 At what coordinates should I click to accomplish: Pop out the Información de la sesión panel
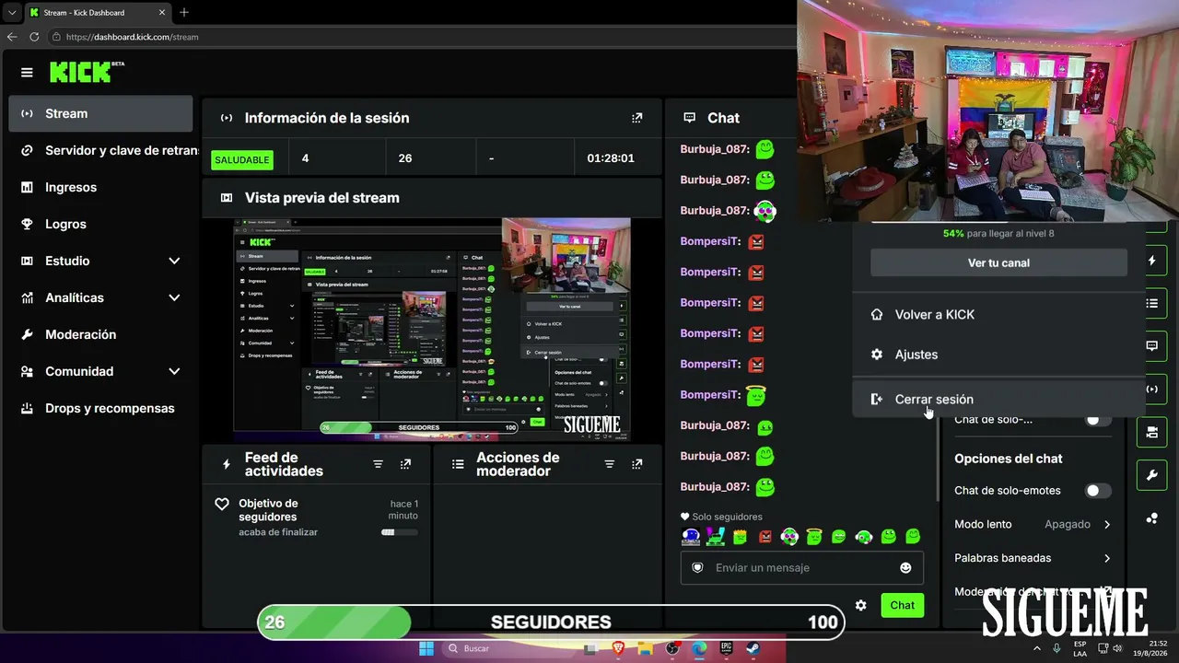(636, 118)
